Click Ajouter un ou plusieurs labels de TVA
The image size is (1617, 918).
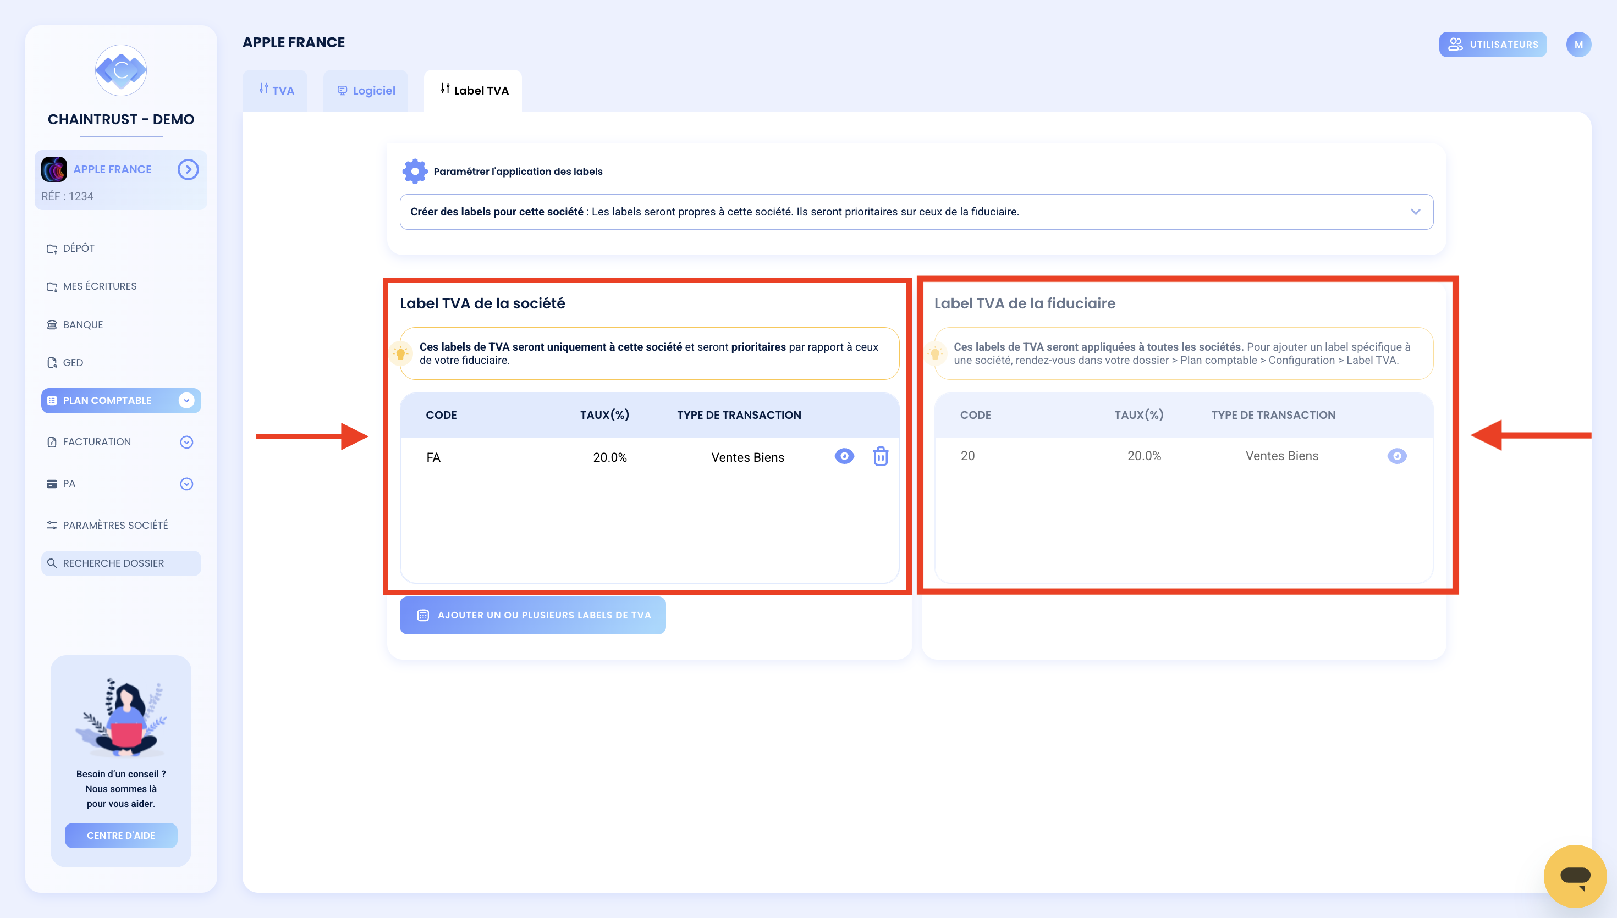coord(532,615)
